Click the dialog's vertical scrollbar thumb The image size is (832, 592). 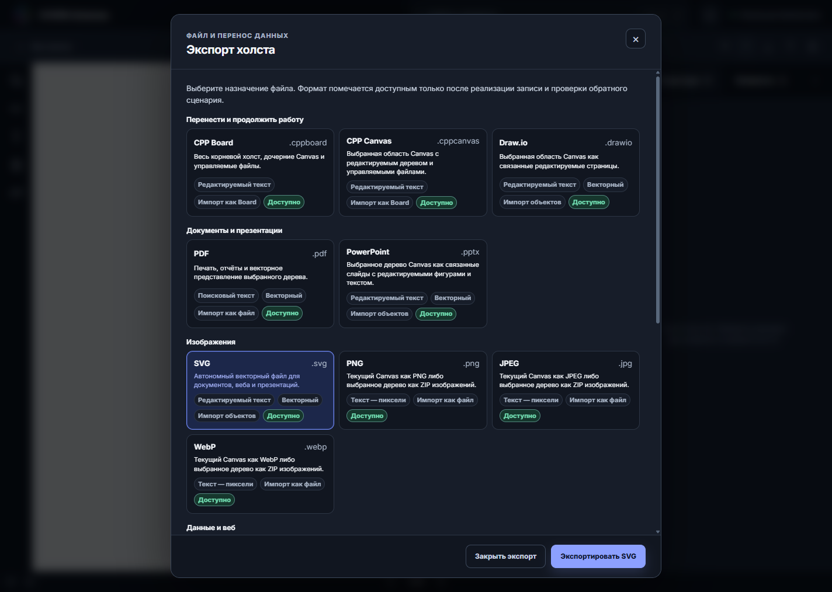[658, 200]
